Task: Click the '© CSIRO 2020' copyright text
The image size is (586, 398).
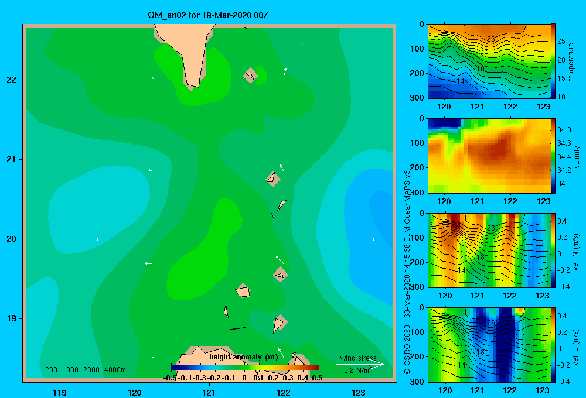Action: pyautogui.click(x=407, y=349)
